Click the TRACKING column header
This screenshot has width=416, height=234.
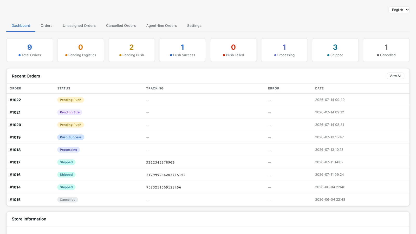click(x=155, y=88)
